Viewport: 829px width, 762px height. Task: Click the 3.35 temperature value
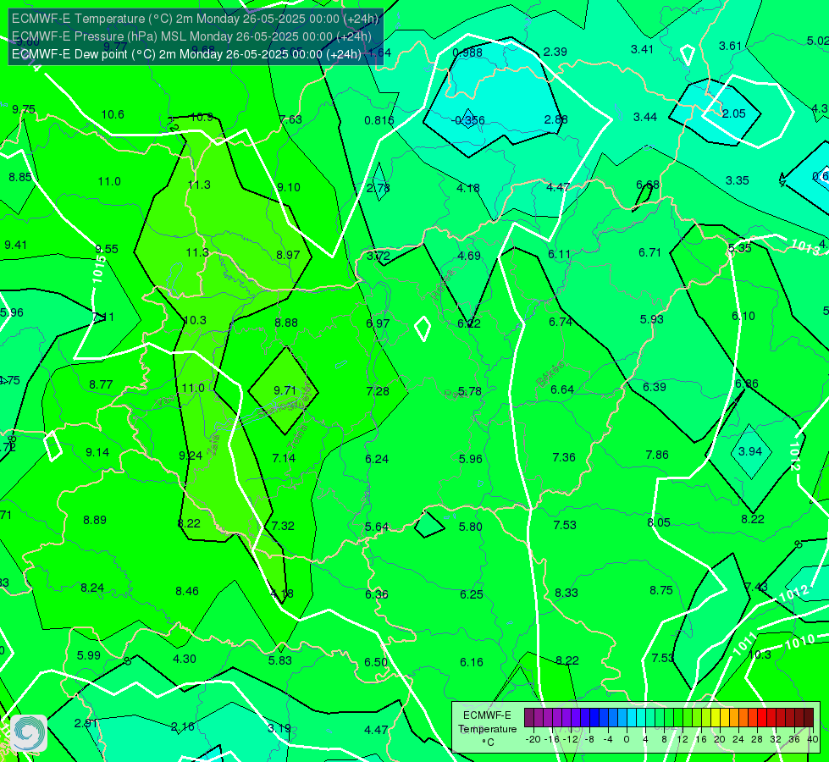click(737, 181)
